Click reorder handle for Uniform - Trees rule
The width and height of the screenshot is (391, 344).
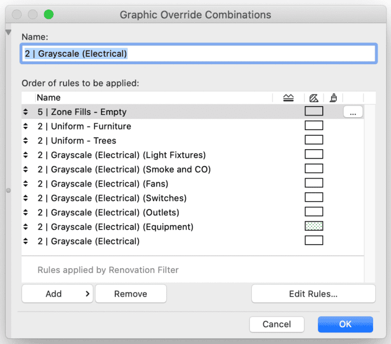[26, 141]
